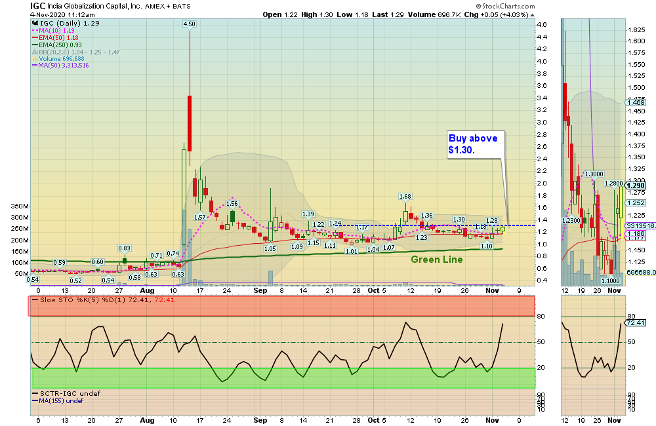Click the 1.10 low price label
656x426 pixels.
point(486,246)
